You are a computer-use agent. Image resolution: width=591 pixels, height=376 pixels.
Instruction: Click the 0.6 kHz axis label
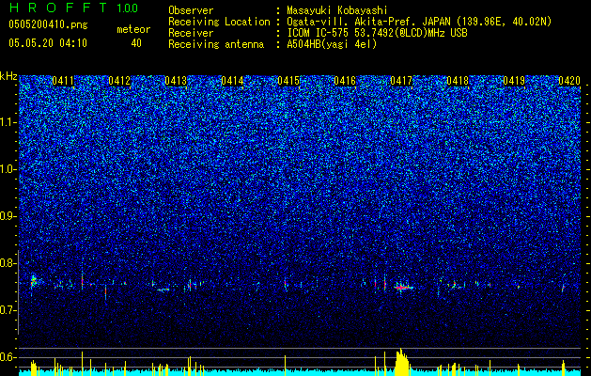click(8, 357)
